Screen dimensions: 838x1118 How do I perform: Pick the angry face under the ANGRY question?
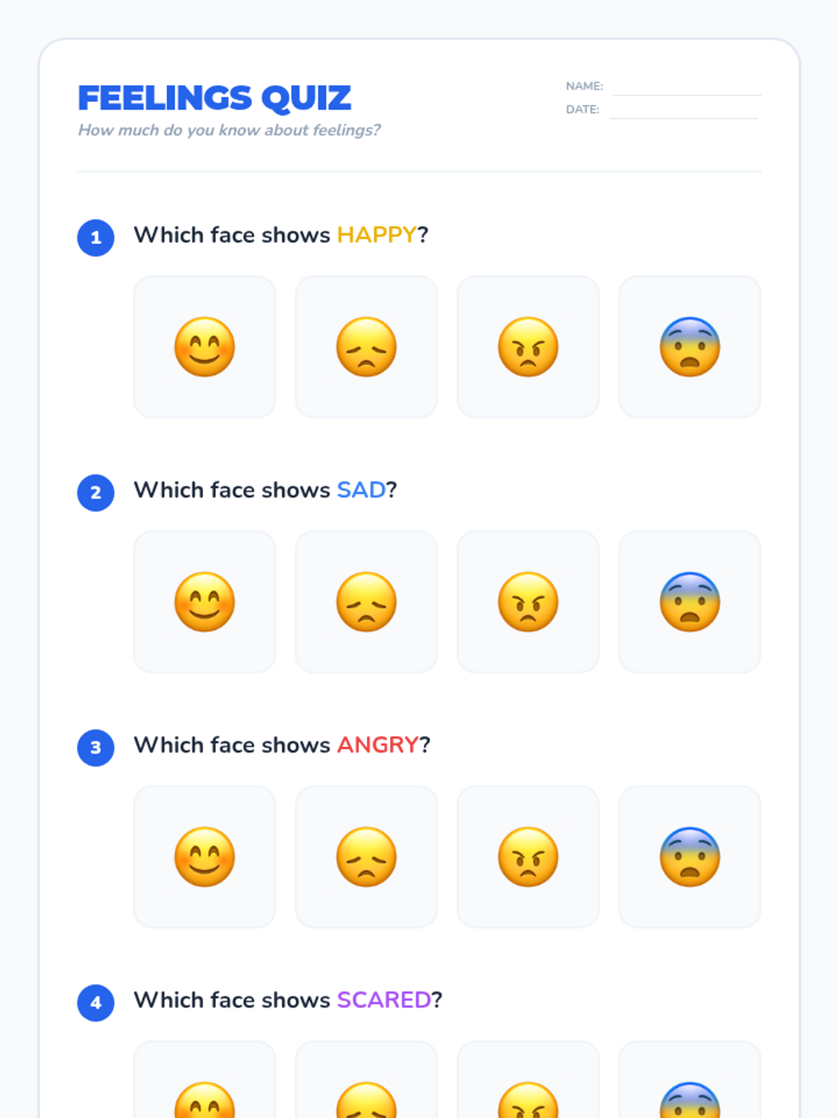click(528, 857)
